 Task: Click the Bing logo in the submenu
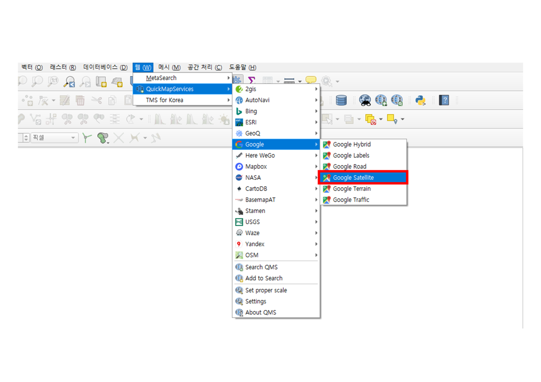pyautogui.click(x=239, y=111)
